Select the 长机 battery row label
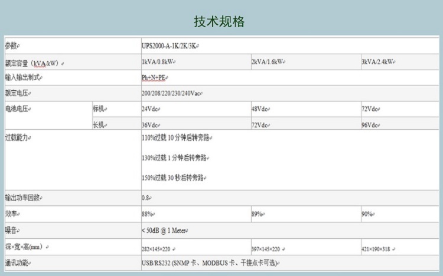Viewport: 443px width, 276px height. (99, 125)
